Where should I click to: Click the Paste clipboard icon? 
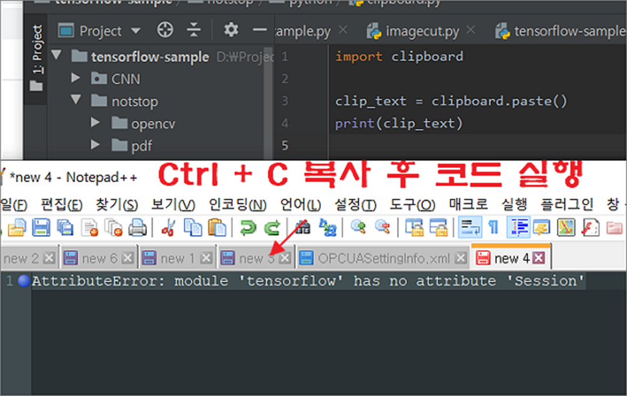[x=217, y=228]
